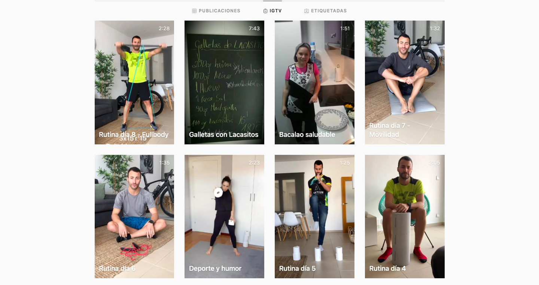Open the Rutina día 4 video
Image resolution: width=539 pixels, height=285 pixels.
pyautogui.click(x=405, y=217)
